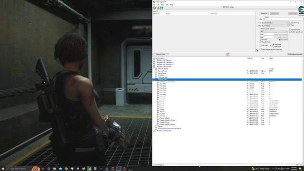The image size is (304, 171).
Task: Toggle the Fast Scan checkbox
Action: 261,46
